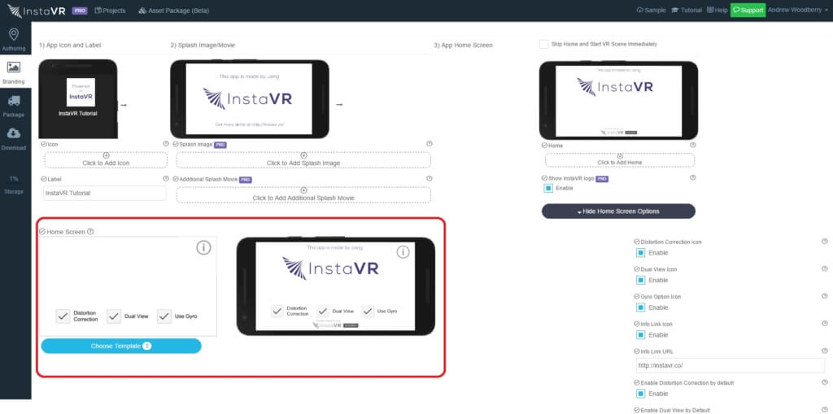This screenshot has width=833, height=414.
Task: Show help for Gyro Option icon
Action: click(825, 296)
